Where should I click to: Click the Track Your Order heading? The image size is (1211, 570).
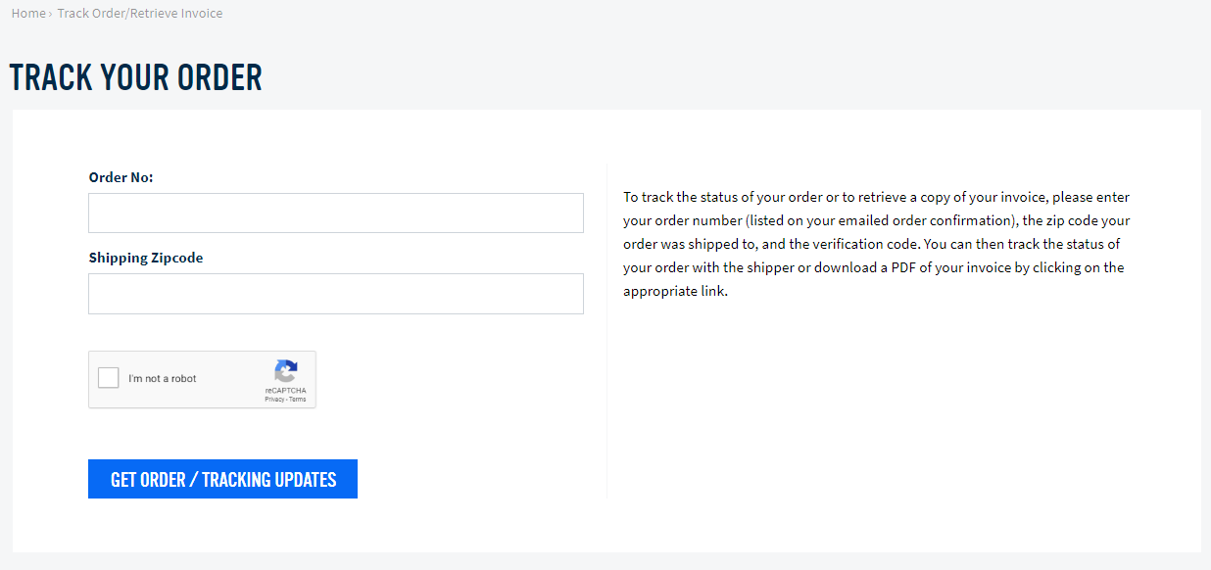pos(136,77)
